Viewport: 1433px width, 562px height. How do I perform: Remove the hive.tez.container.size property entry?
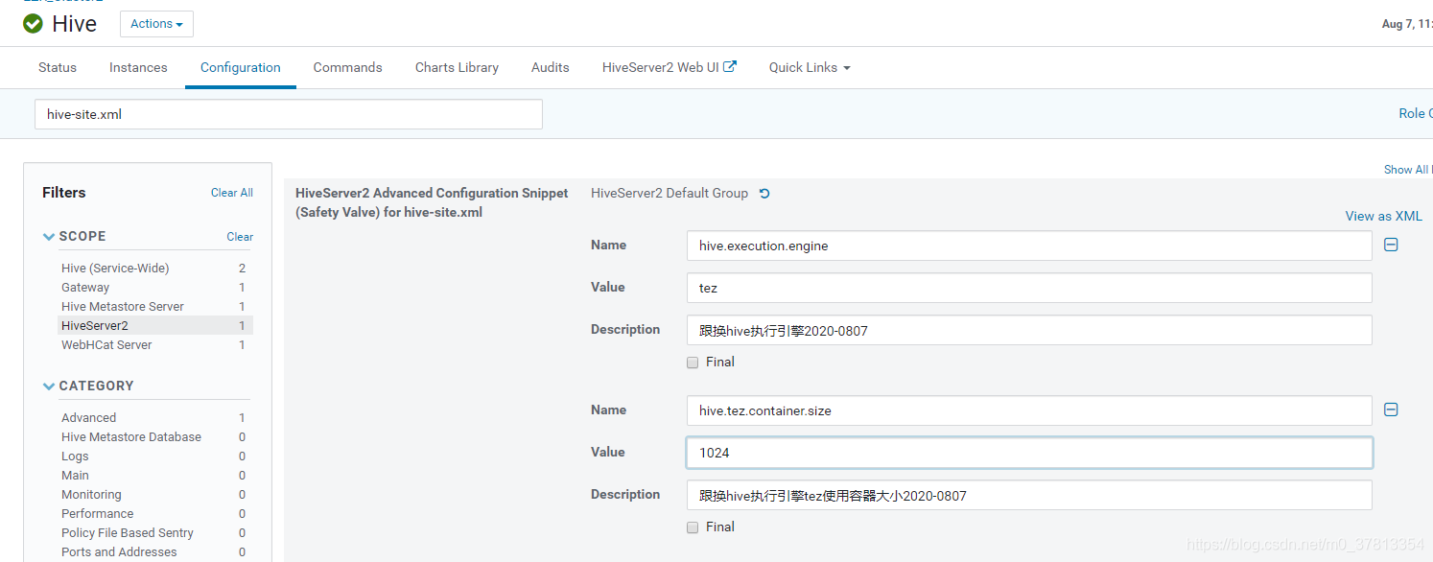click(1391, 410)
